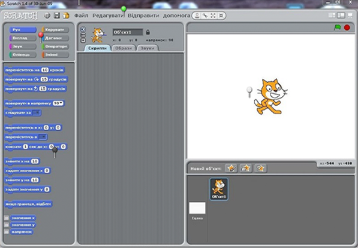Toggle the sprite drag lock icon

(148, 32)
